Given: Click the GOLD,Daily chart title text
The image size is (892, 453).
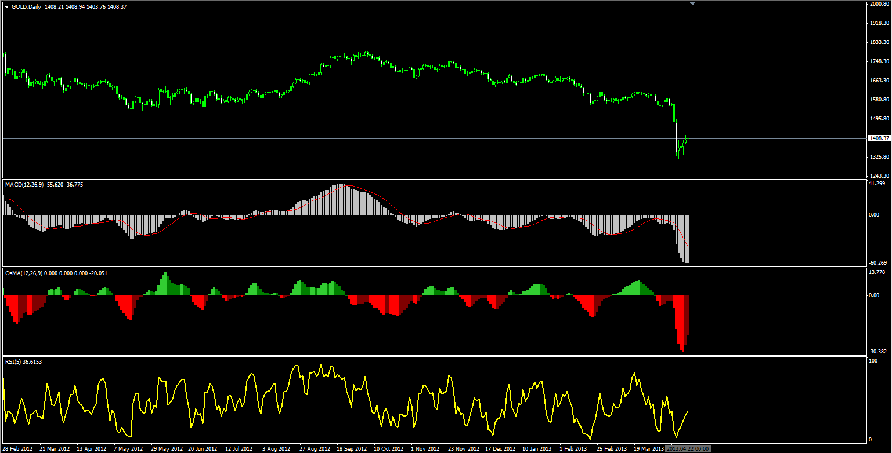Looking at the screenshot, I should coord(26,6).
